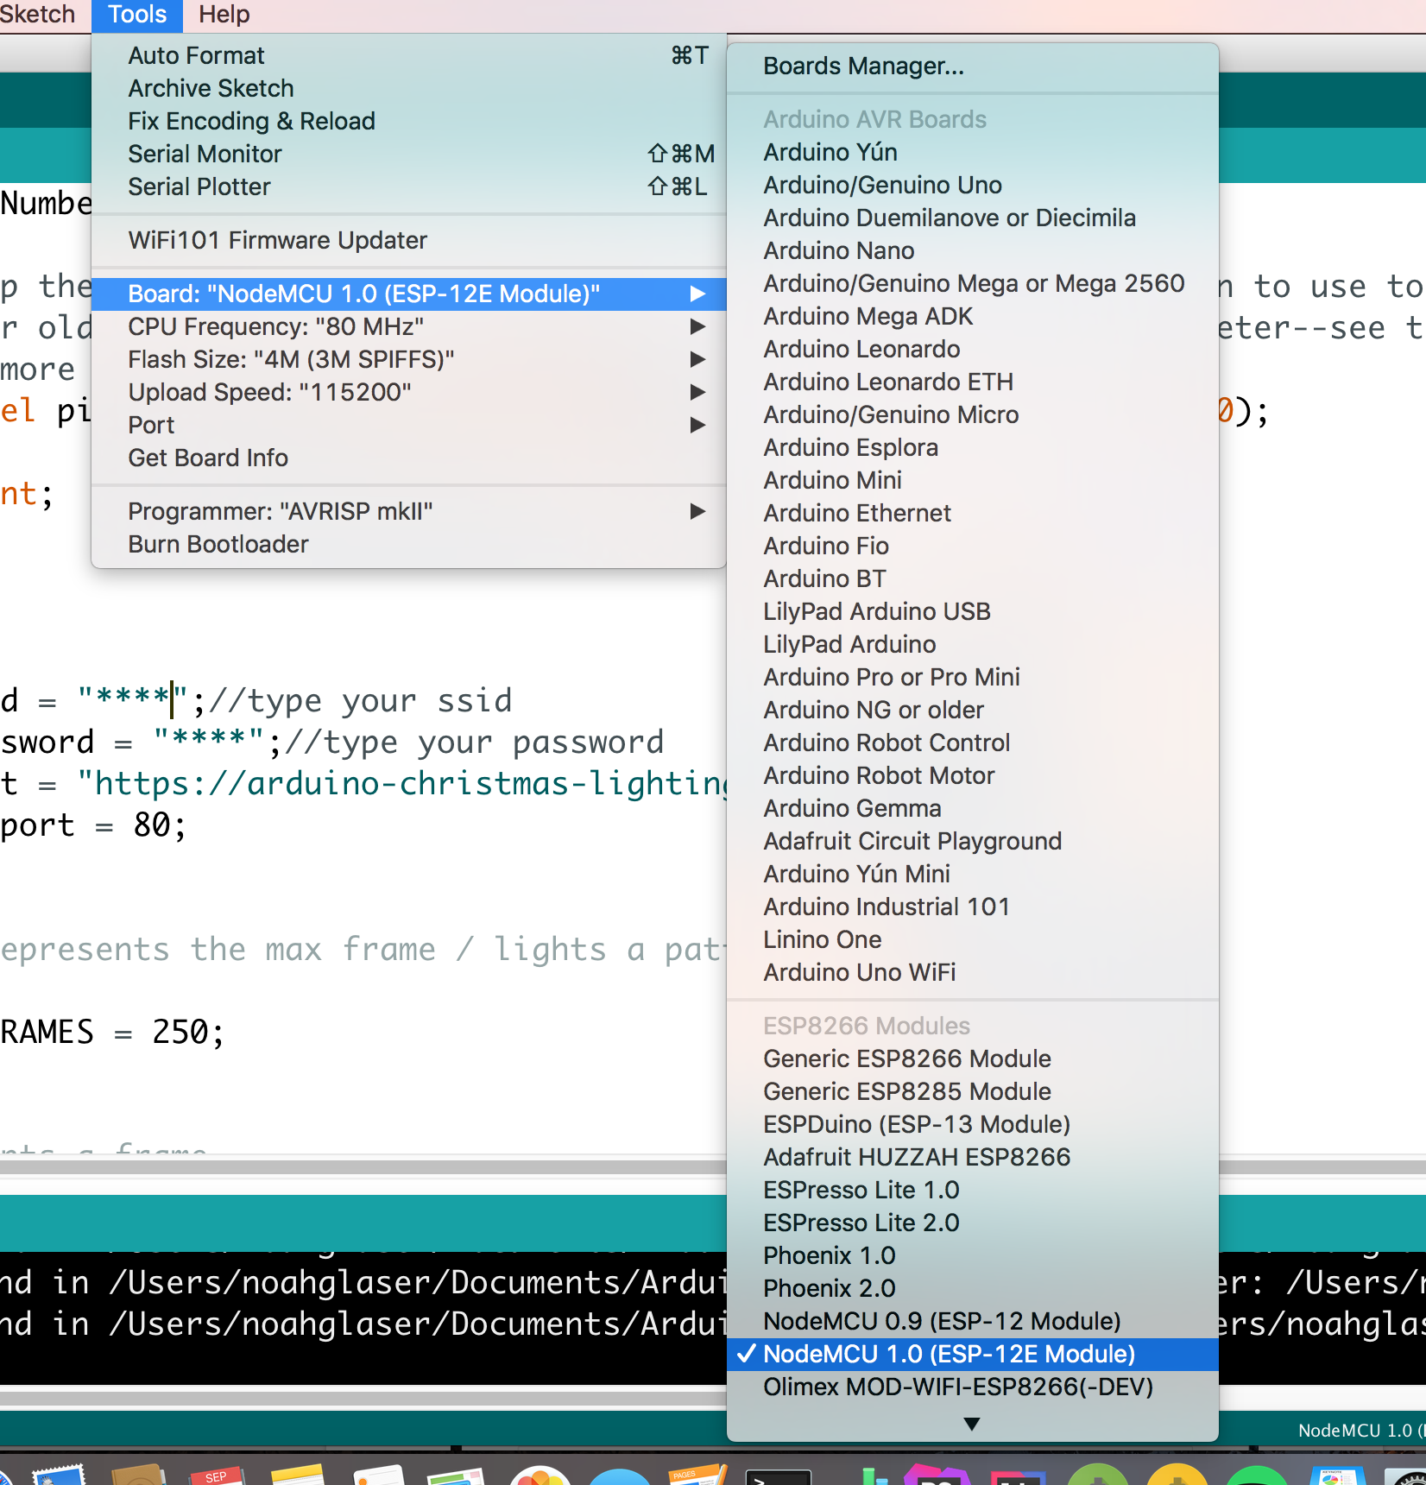
Task: Click checked NodeMCU 1.0 (ESP-12E Module)
Action: coord(973,1354)
